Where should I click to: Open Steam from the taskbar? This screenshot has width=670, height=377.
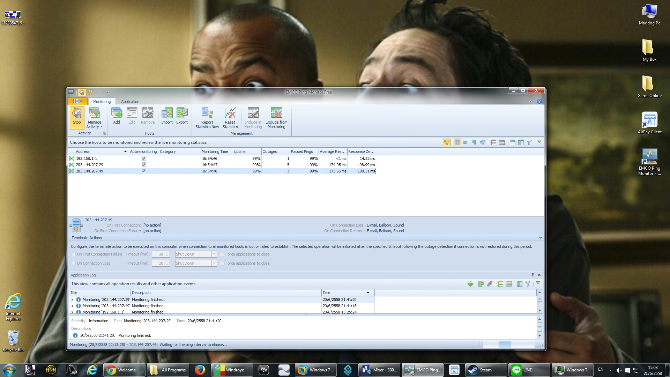[x=485, y=370]
